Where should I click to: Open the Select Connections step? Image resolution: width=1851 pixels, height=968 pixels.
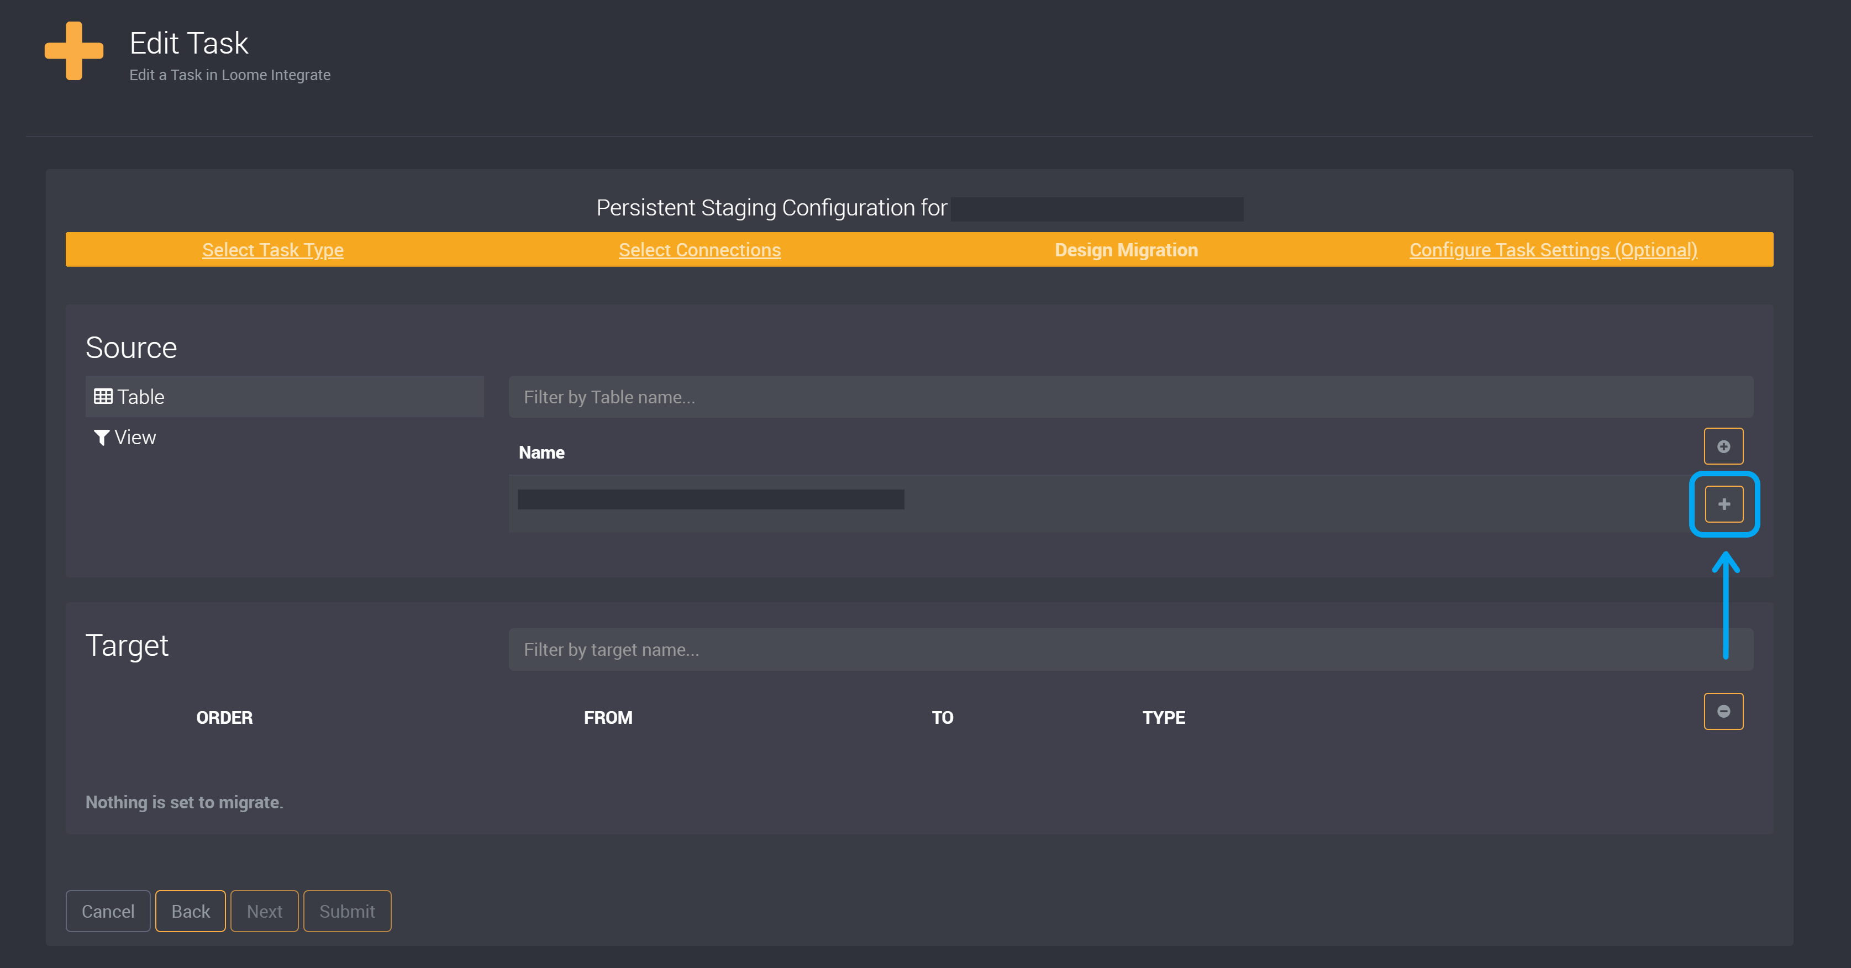click(x=699, y=249)
